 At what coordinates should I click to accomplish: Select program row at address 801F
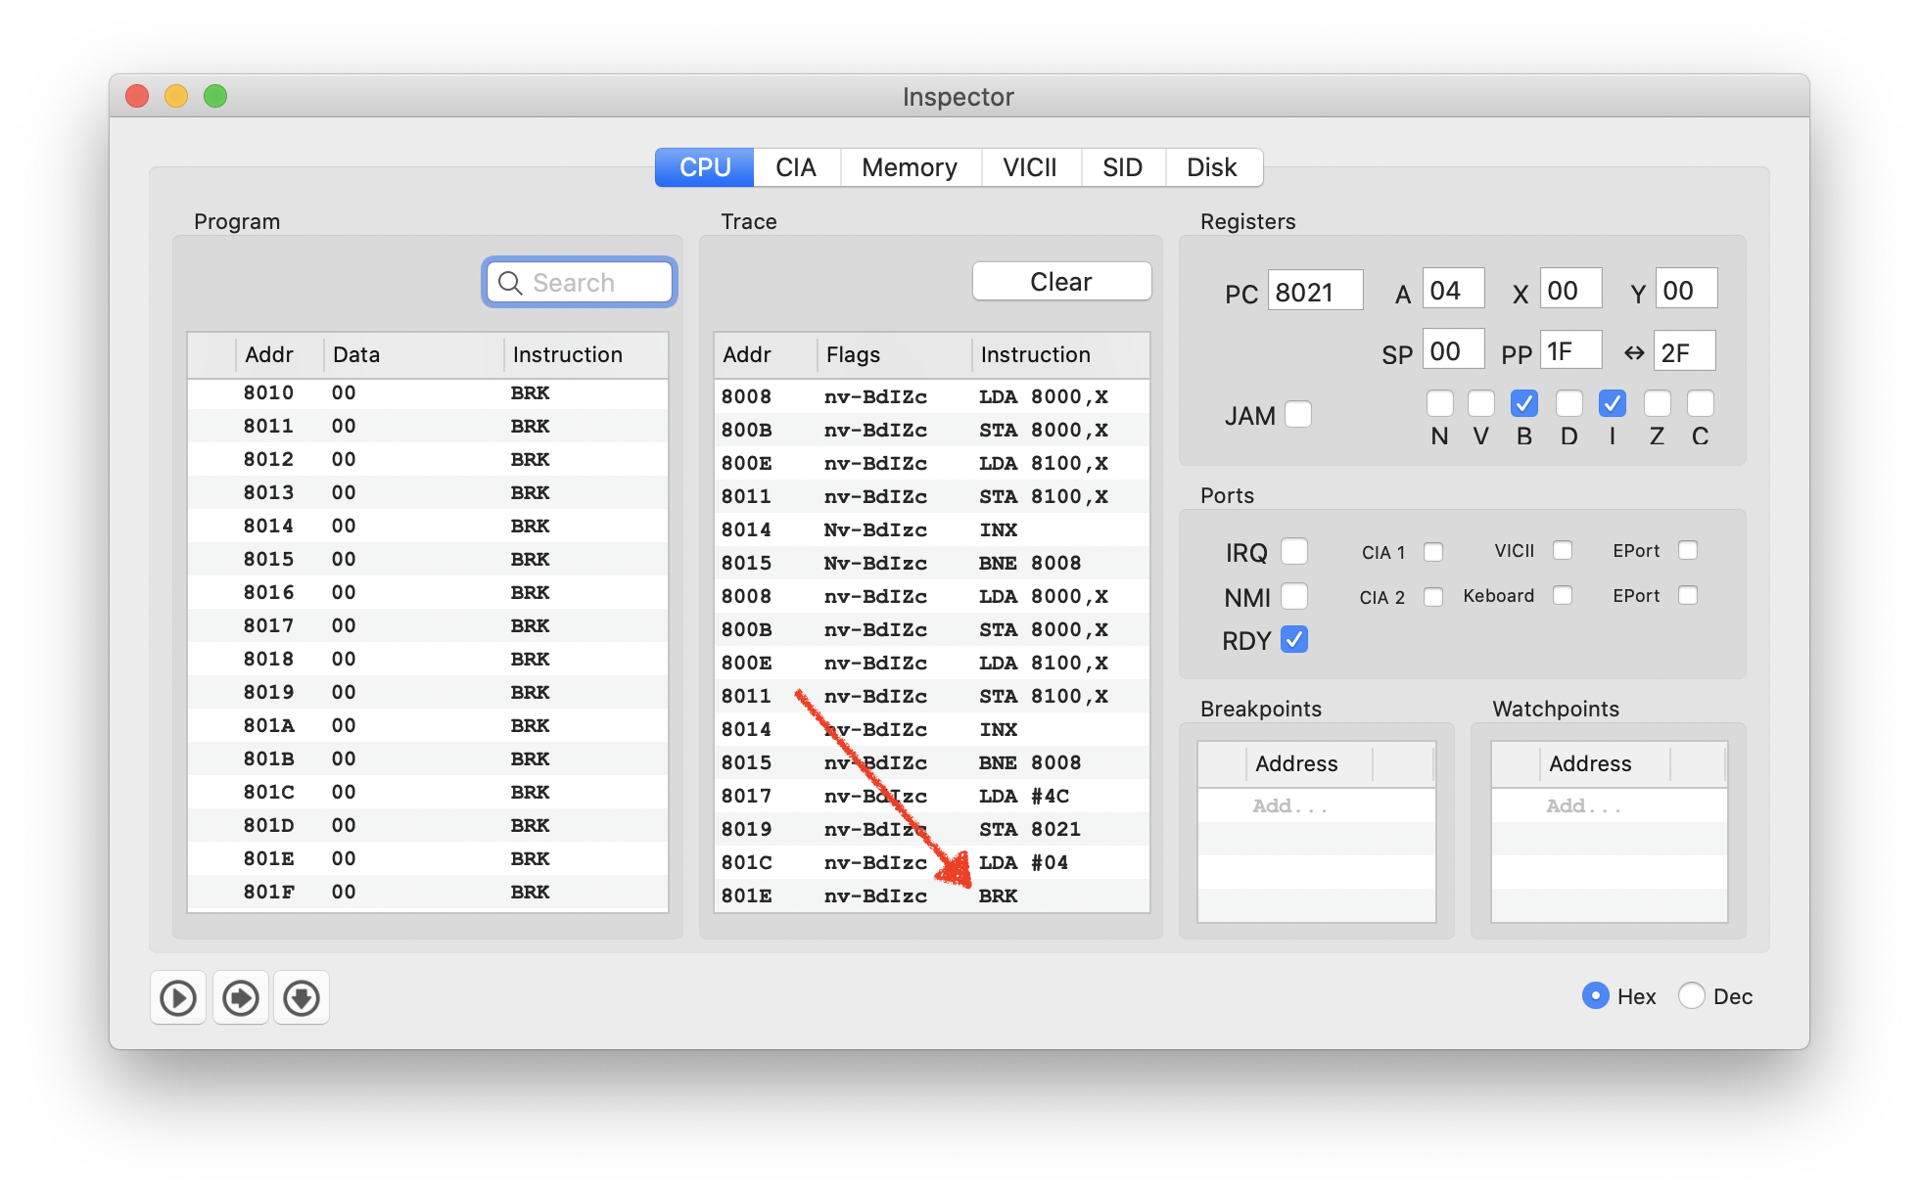click(x=428, y=892)
